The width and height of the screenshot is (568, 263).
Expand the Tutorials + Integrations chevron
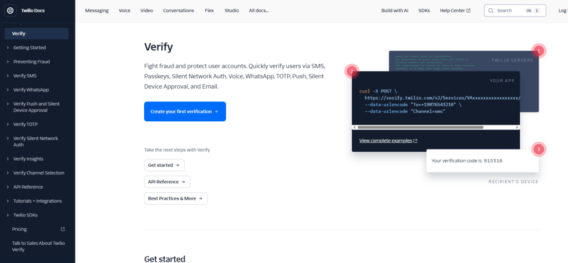(8, 201)
